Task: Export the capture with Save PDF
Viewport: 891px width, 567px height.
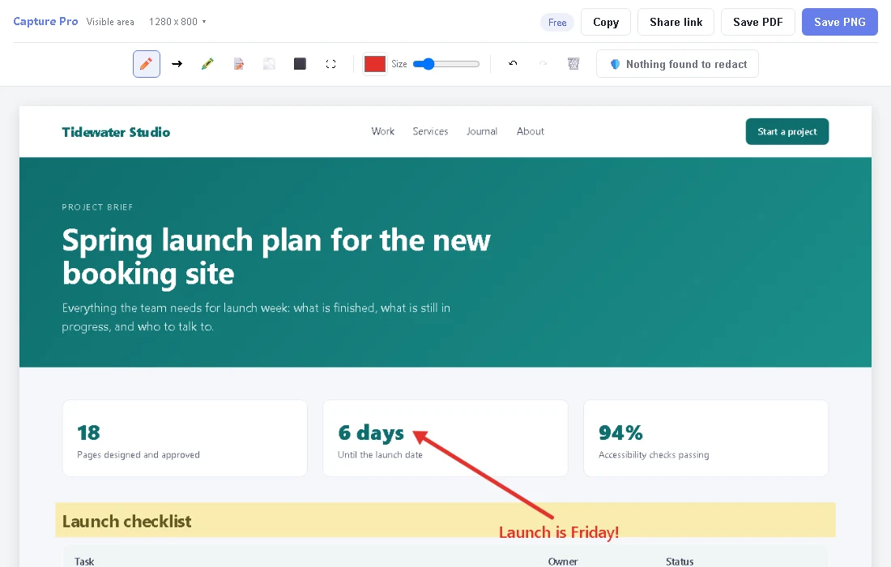Action: (758, 22)
